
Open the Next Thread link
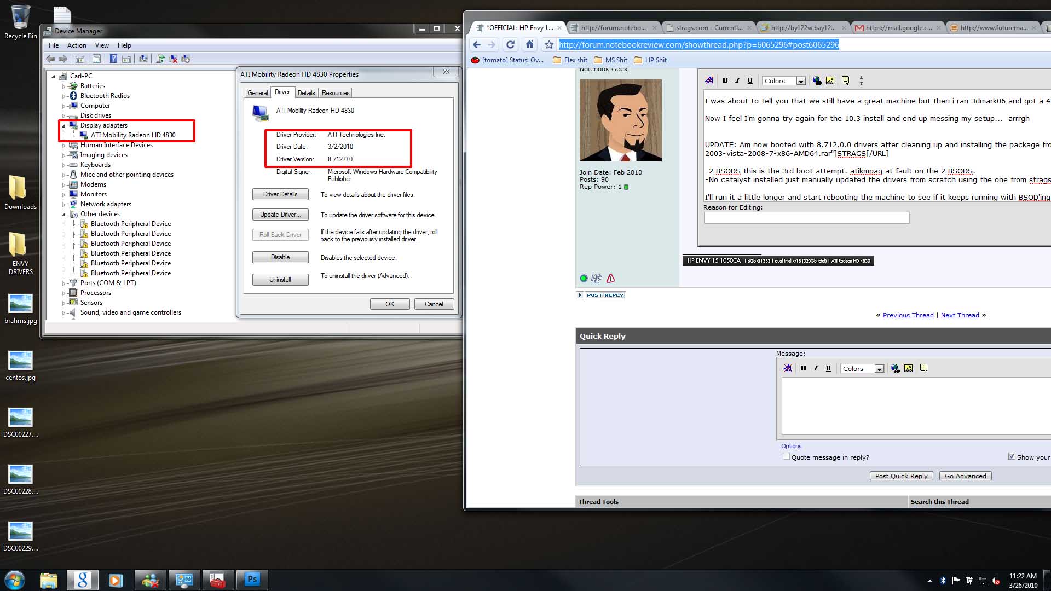[960, 315]
